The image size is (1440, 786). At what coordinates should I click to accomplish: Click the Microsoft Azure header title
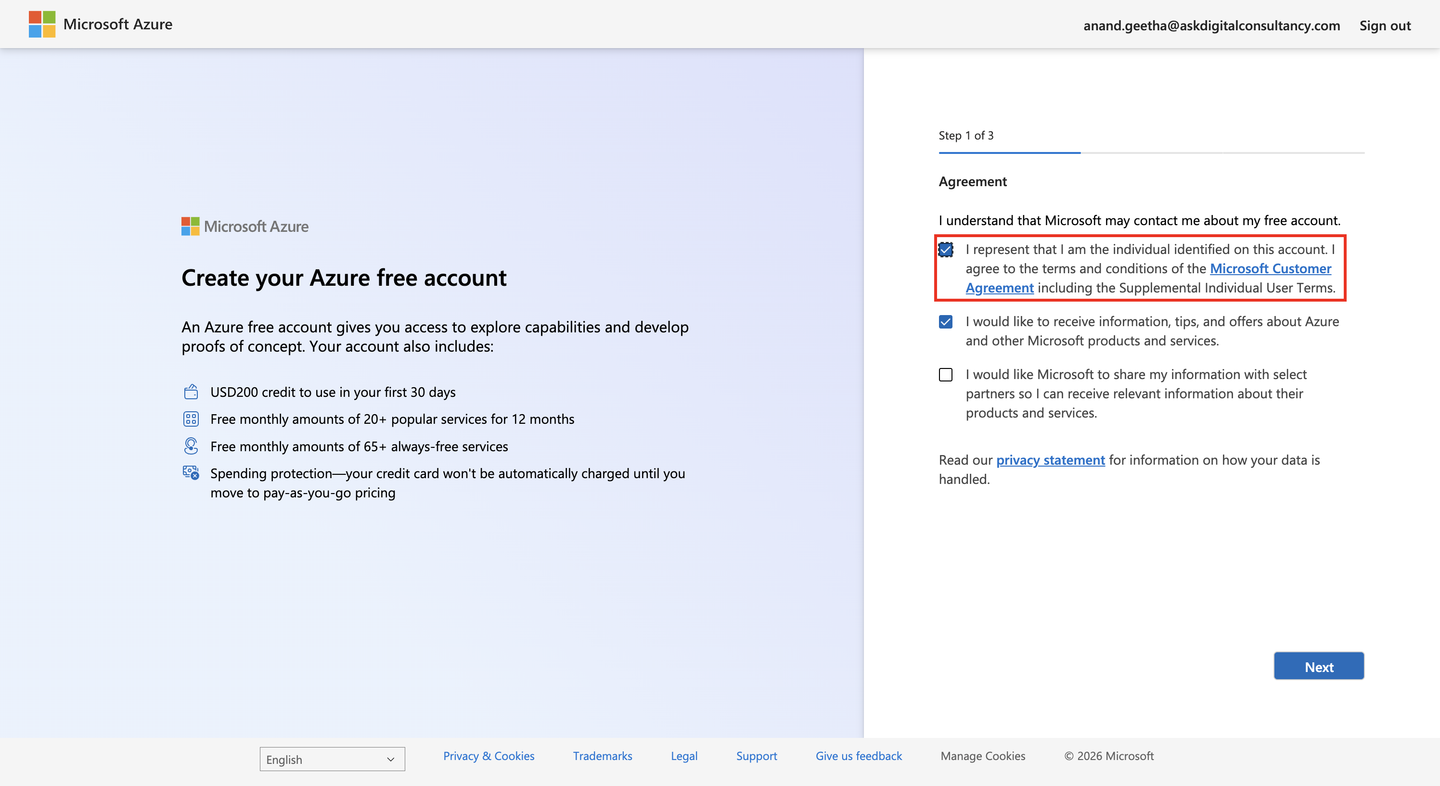click(x=118, y=24)
